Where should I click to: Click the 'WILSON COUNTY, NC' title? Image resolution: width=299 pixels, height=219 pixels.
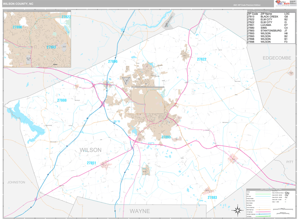(18, 4)
